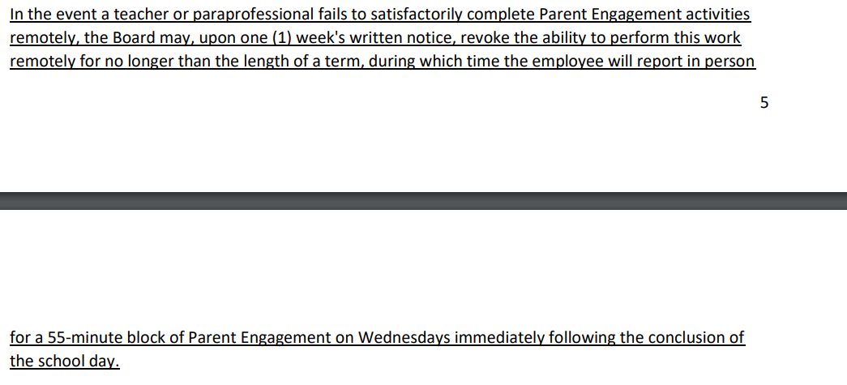Click the dark page break divider bar

[x=423, y=200]
